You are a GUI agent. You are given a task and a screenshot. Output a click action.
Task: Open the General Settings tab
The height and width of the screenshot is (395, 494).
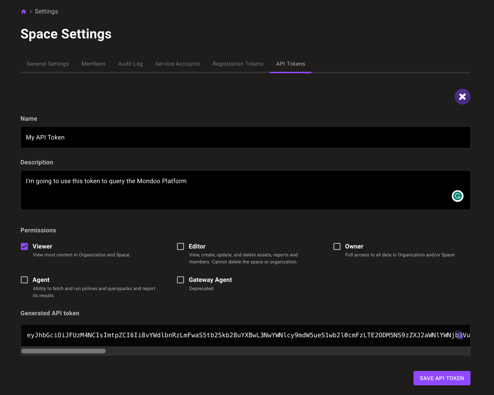[x=48, y=64]
